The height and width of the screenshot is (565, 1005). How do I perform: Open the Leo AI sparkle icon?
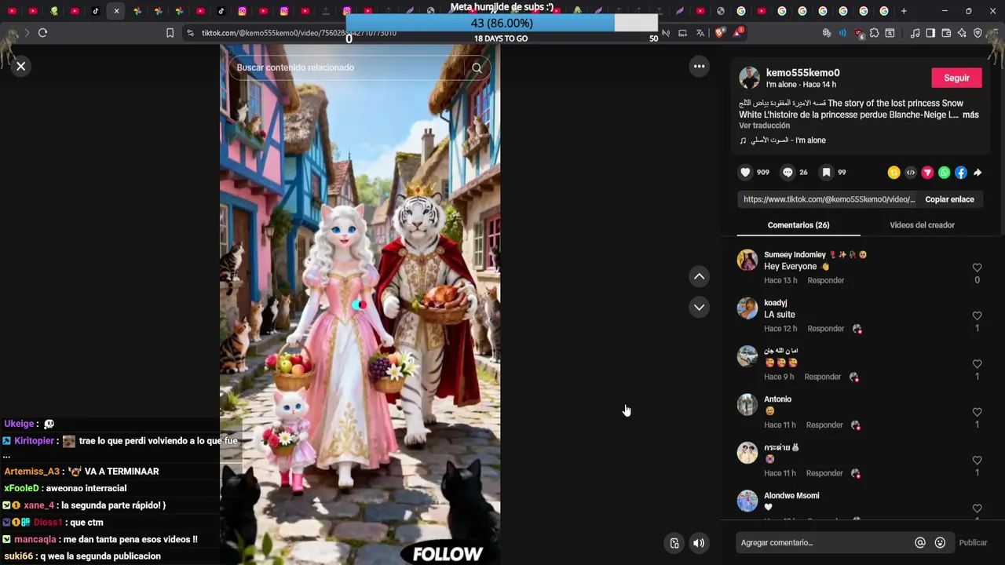click(962, 33)
